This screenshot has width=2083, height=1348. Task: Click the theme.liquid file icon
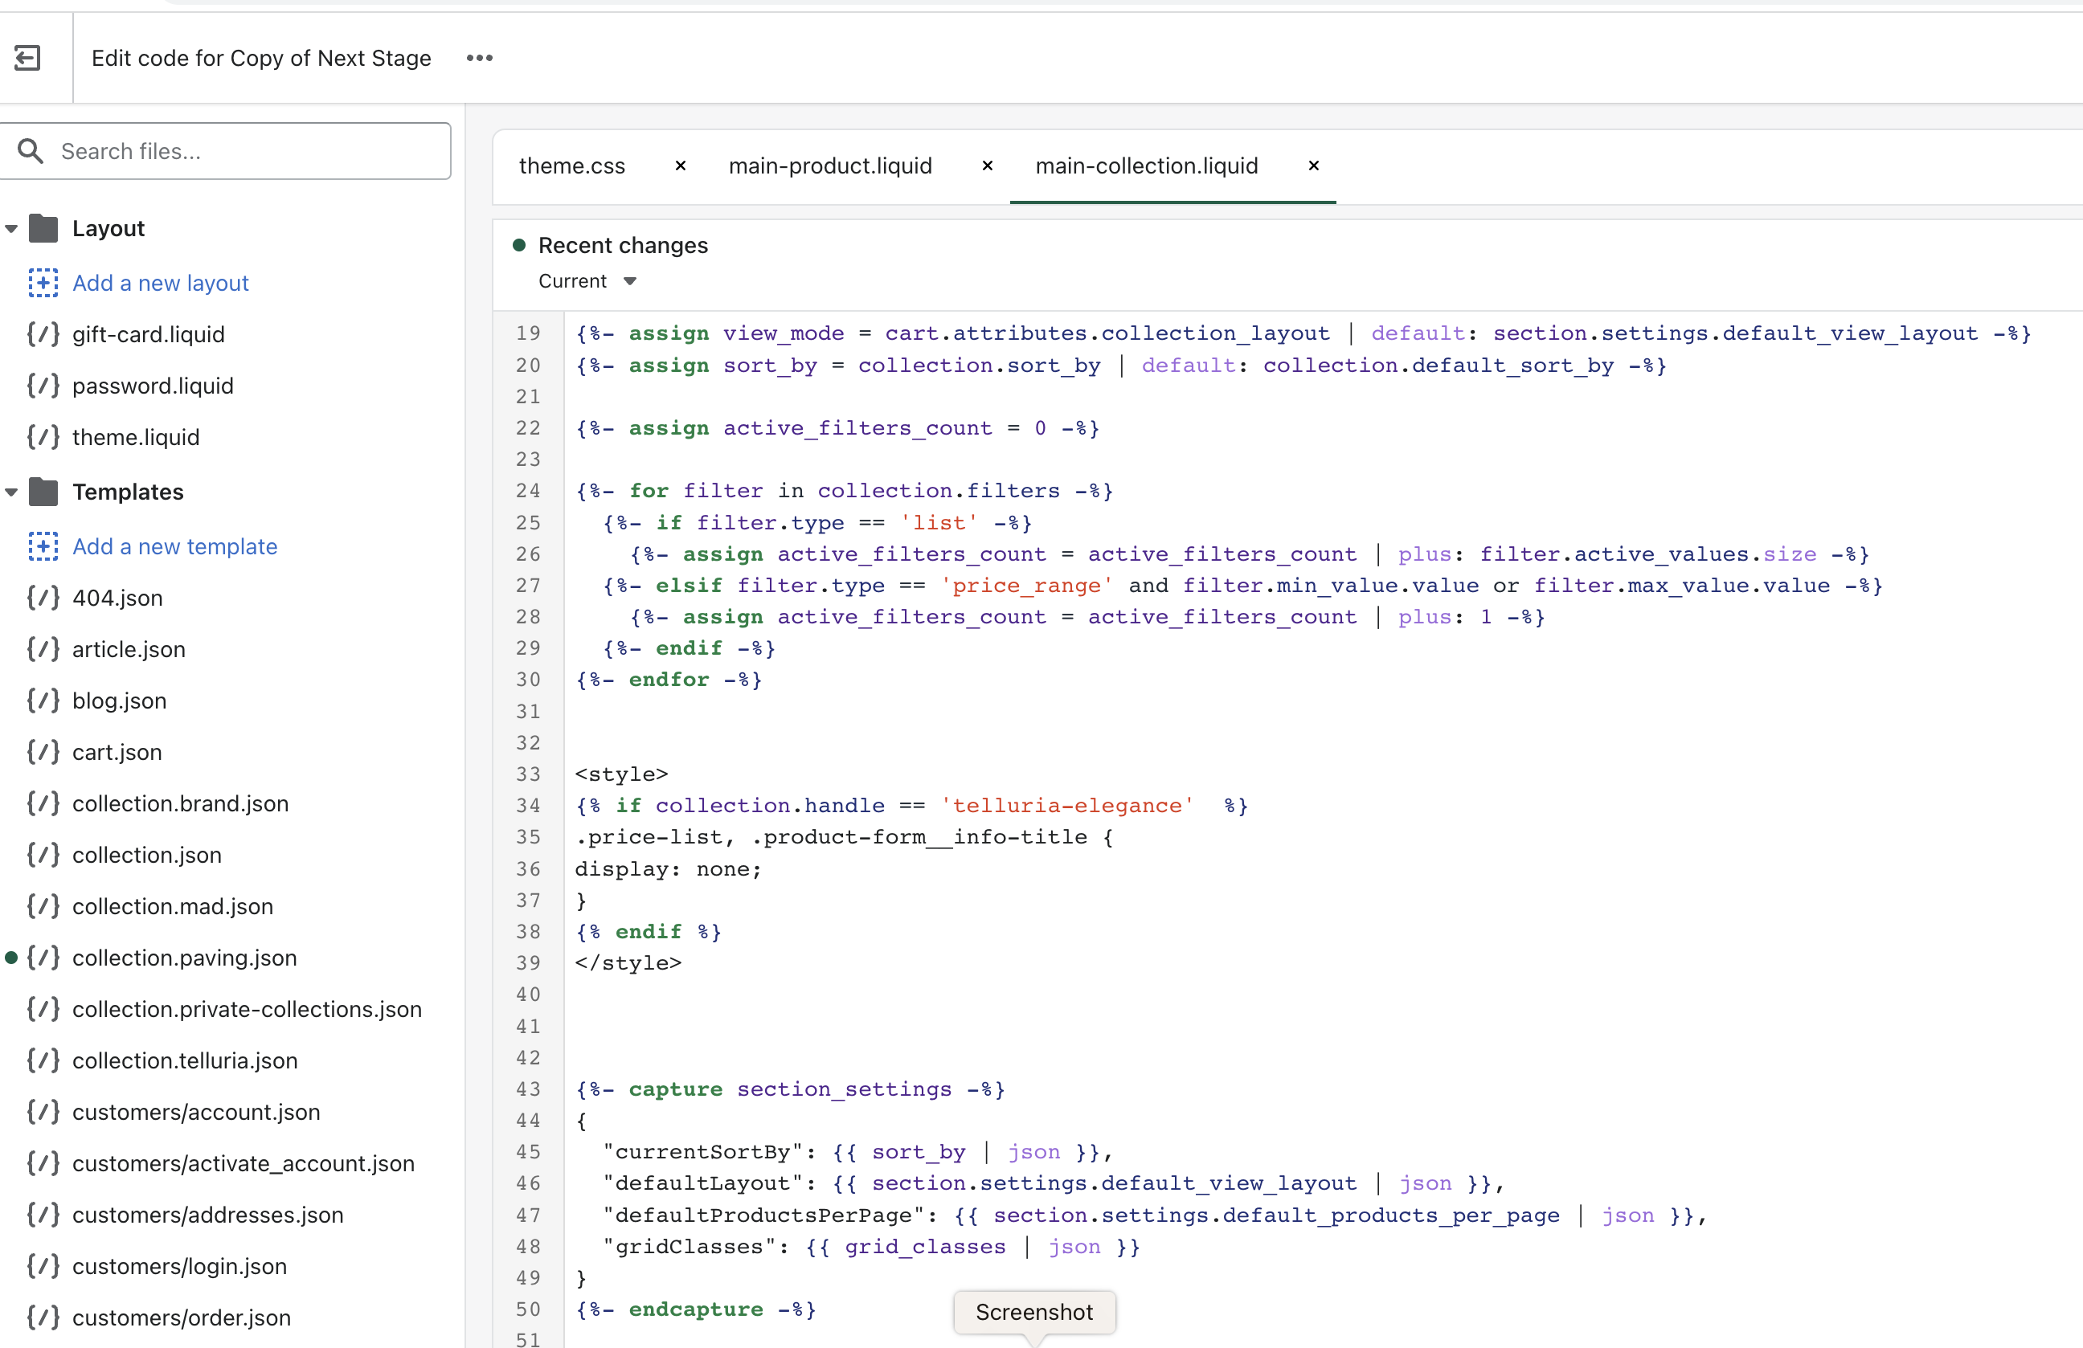(x=43, y=437)
